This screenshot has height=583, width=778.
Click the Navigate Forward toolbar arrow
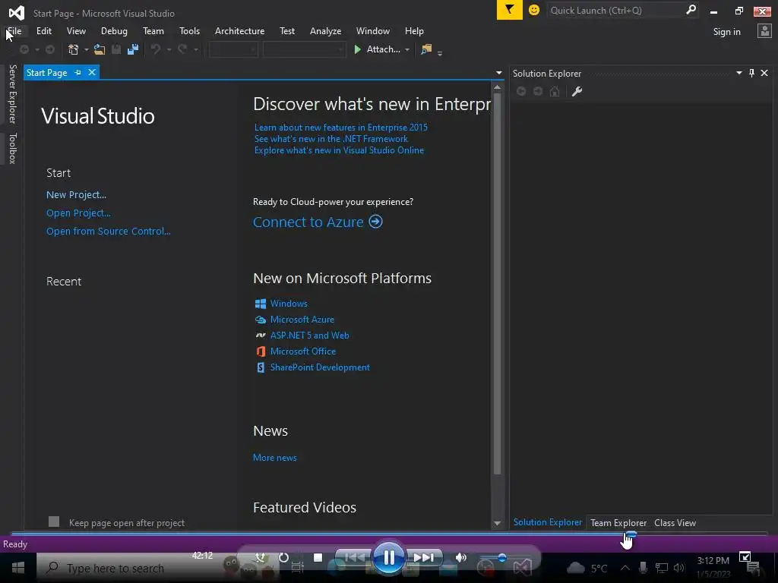[x=50, y=49]
